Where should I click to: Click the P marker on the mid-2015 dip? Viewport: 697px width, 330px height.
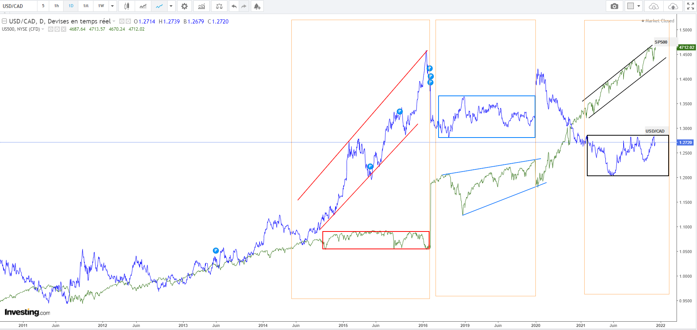(x=370, y=166)
